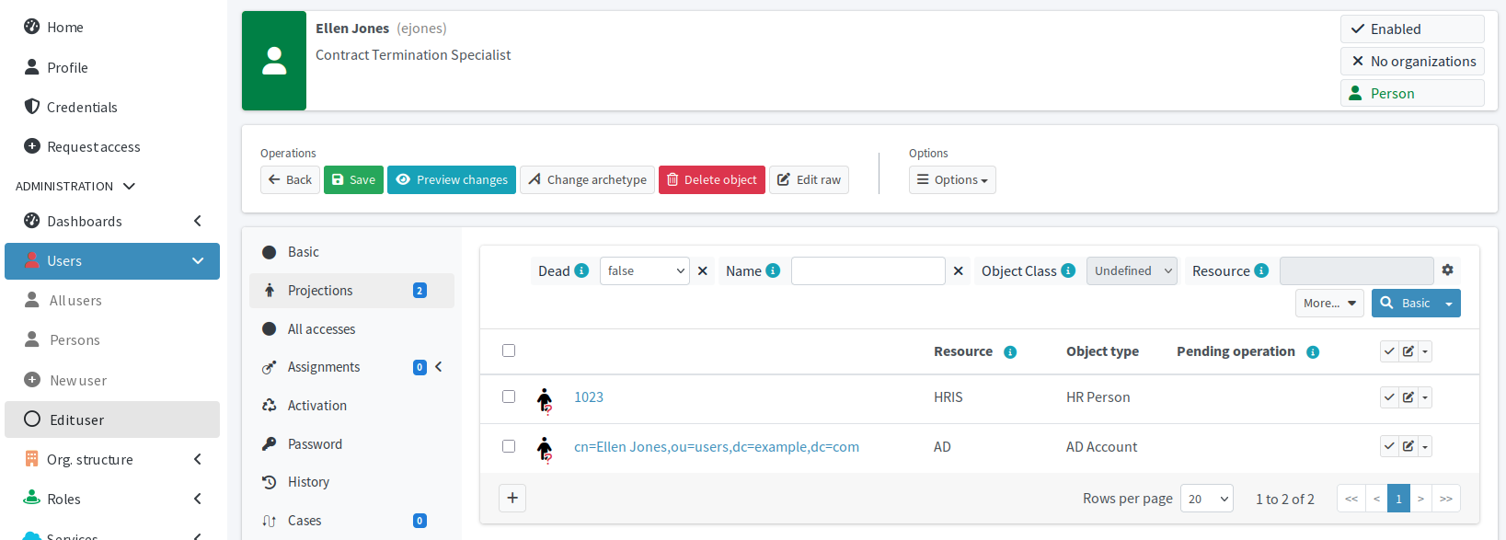Click Change archetype button
The height and width of the screenshot is (540, 1506).
[x=587, y=179]
